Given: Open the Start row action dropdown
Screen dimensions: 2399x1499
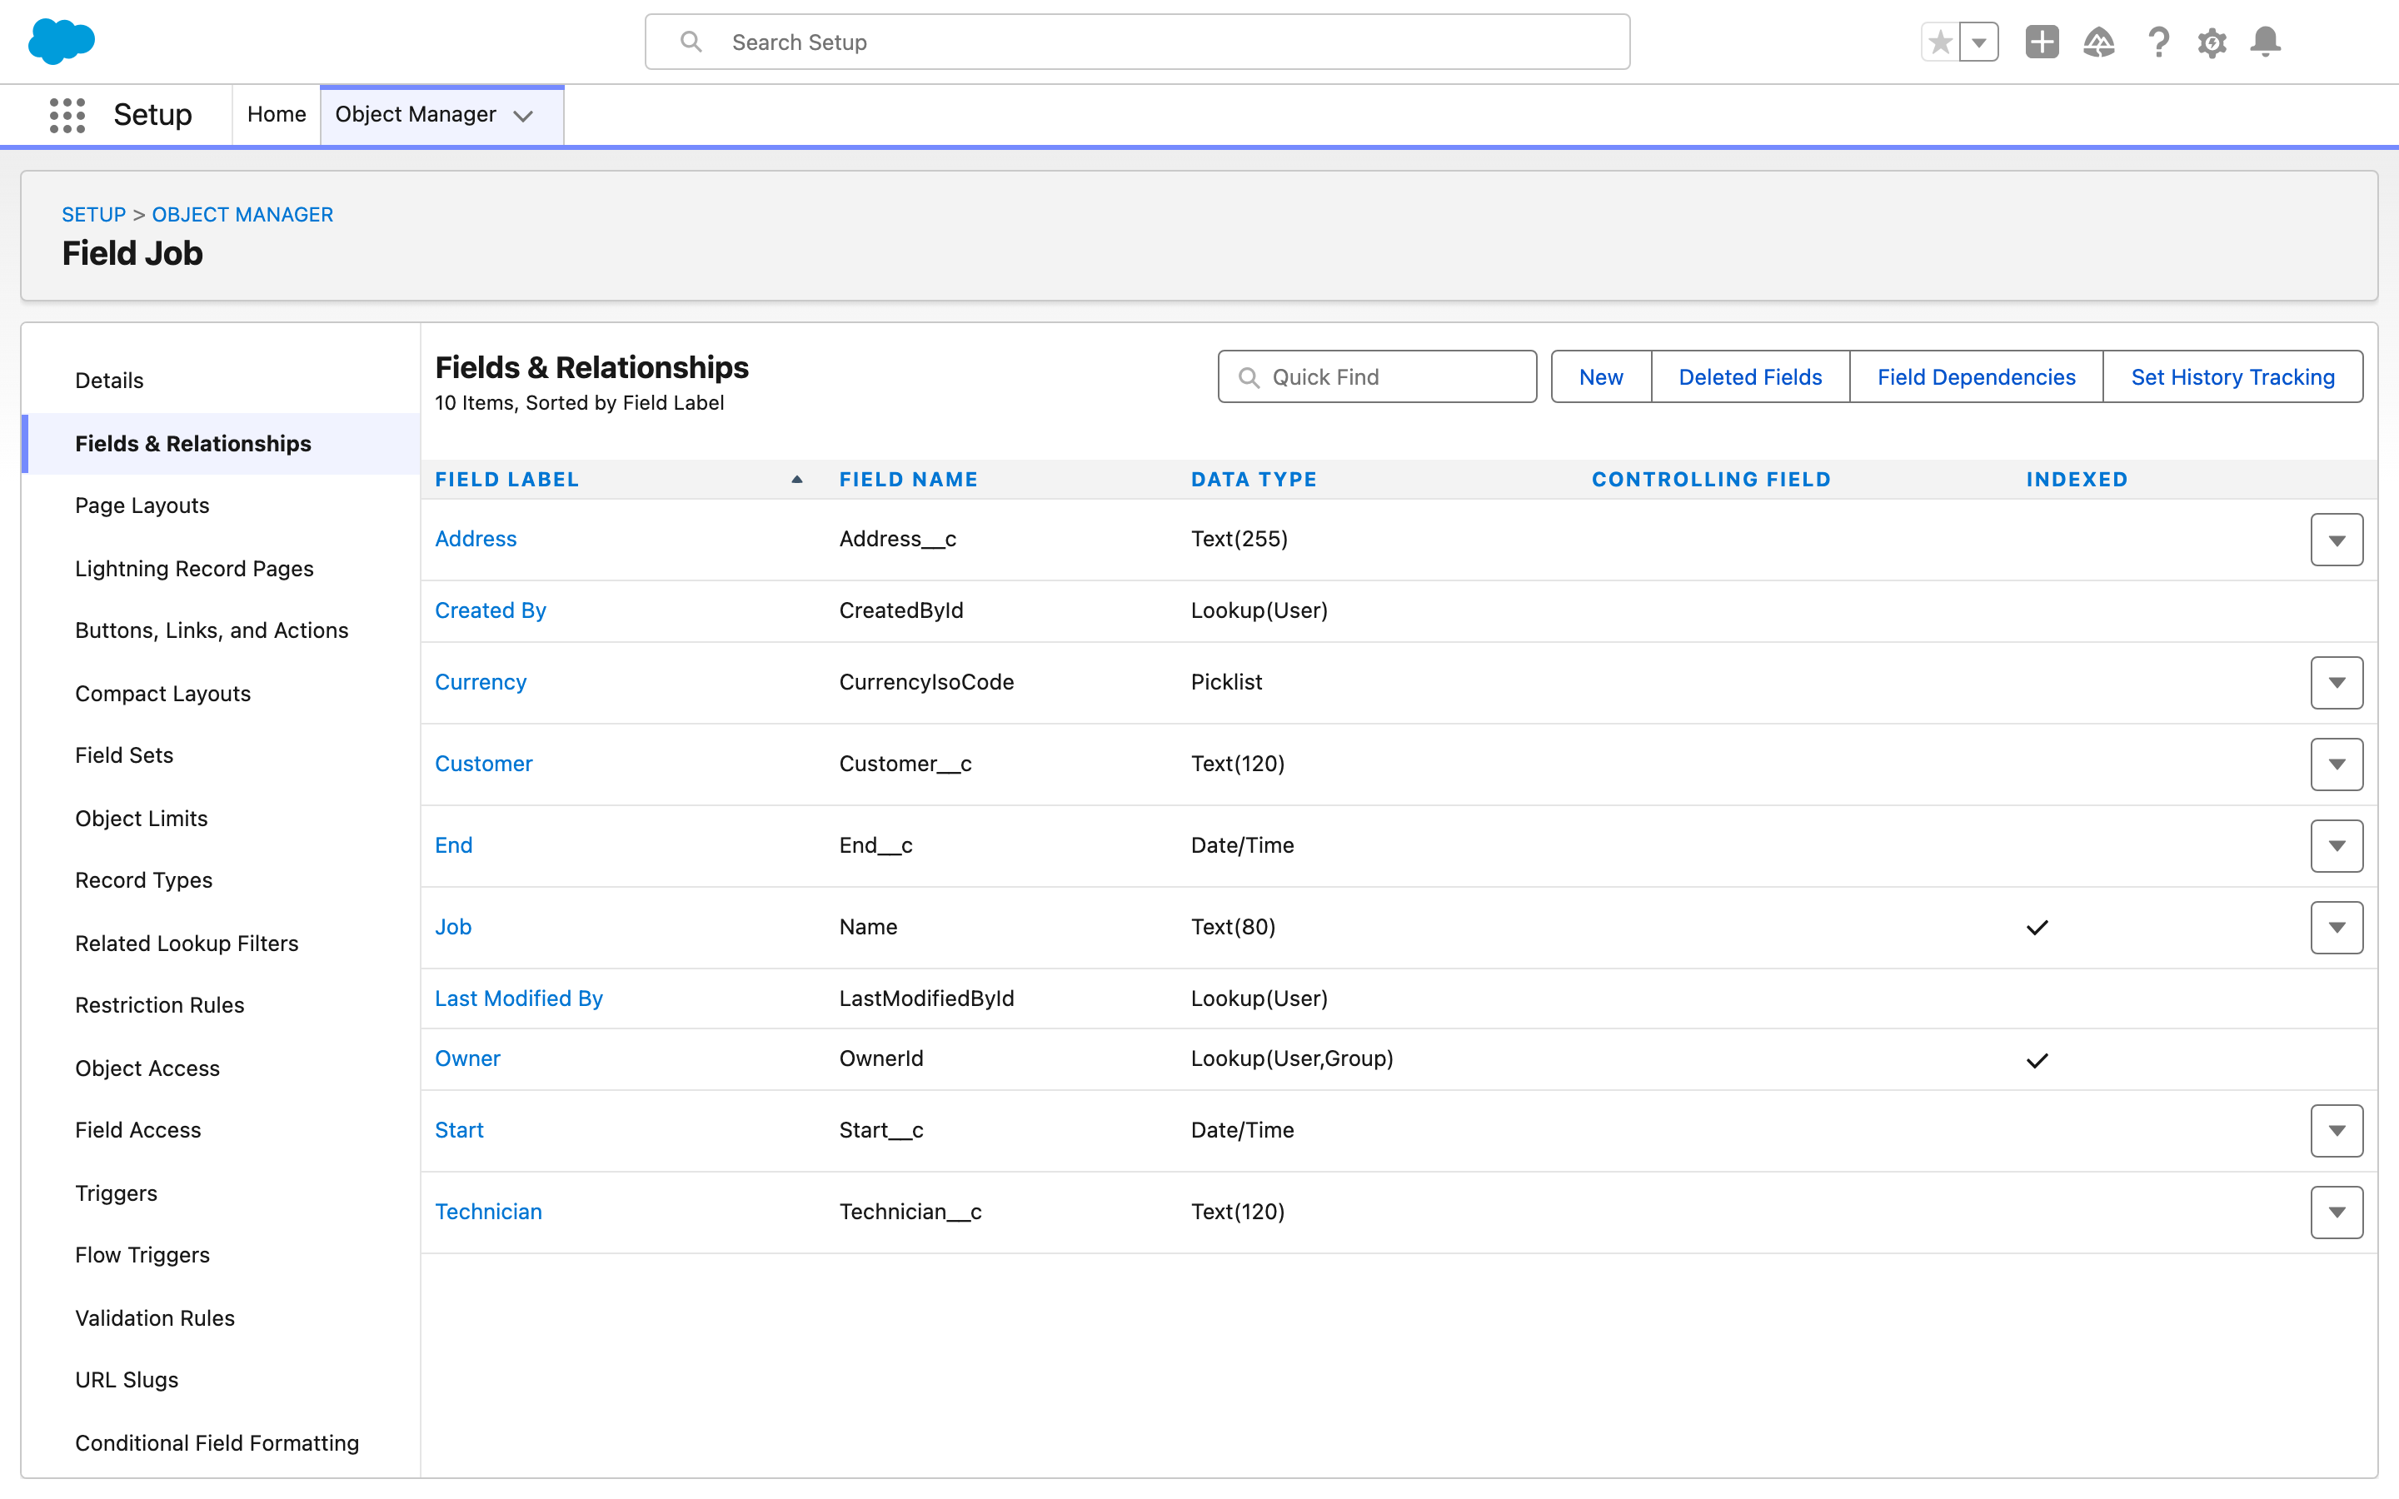Looking at the screenshot, I should click(x=2337, y=1131).
